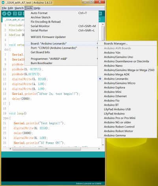The width and height of the screenshot is (158, 186).
Task: Select Arduino/Genuino Mega or Mega 2560
Action: pos(127,70)
